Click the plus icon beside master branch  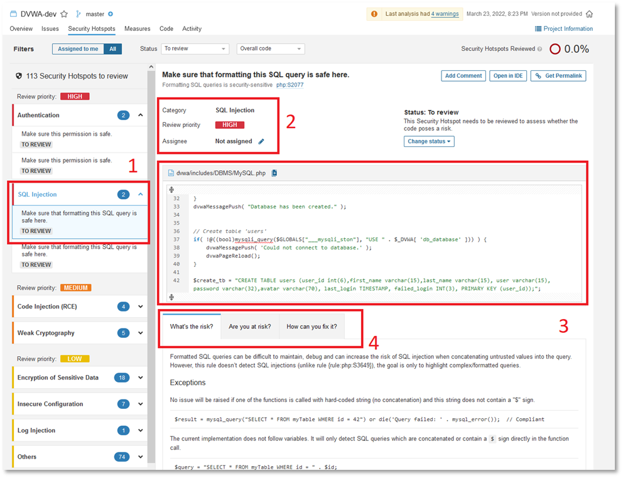point(111,14)
